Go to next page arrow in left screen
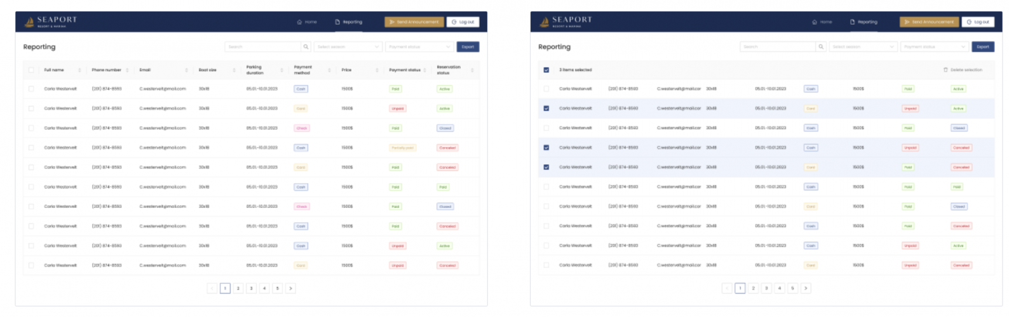 pos(290,288)
